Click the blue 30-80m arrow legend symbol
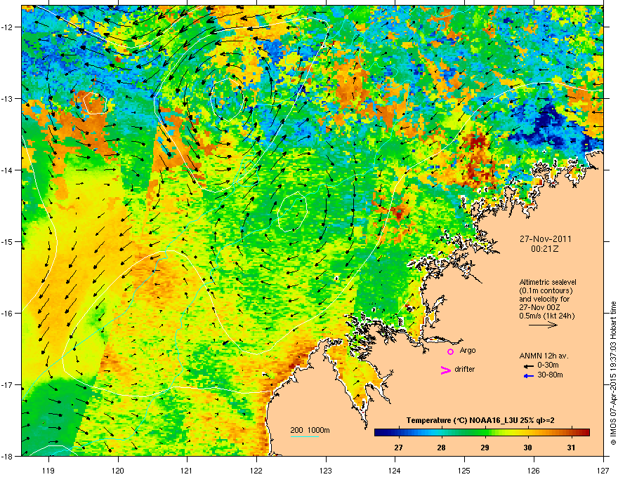 pyautogui.click(x=529, y=376)
